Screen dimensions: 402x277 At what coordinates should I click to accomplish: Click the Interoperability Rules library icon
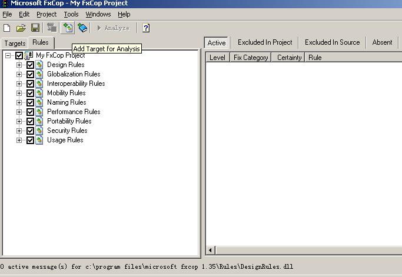pyautogui.click(x=39, y=84)
